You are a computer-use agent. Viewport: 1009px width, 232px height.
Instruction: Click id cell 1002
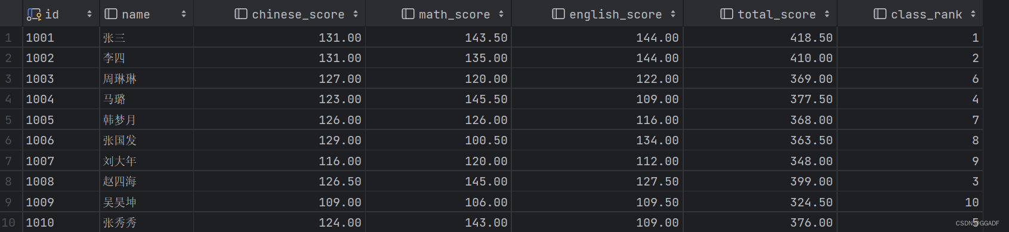61,58
